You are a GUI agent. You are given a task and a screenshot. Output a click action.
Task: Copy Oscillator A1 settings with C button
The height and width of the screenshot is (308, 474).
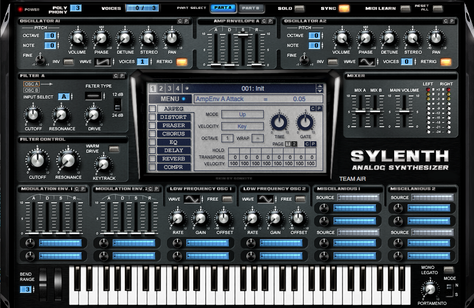180,21
